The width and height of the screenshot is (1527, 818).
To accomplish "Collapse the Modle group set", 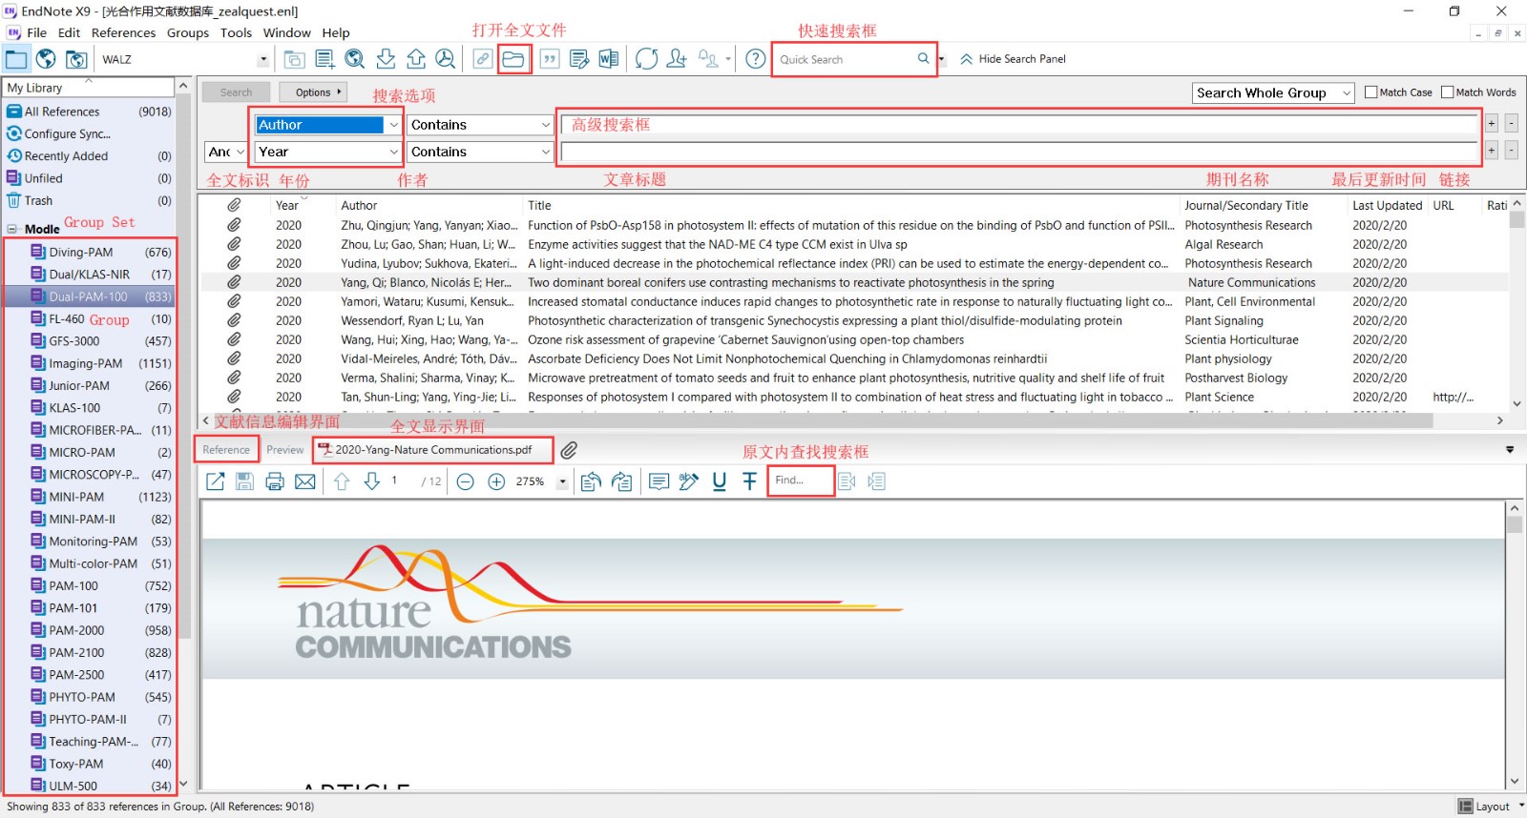I will pyautogui.click(x=12, y=229).
